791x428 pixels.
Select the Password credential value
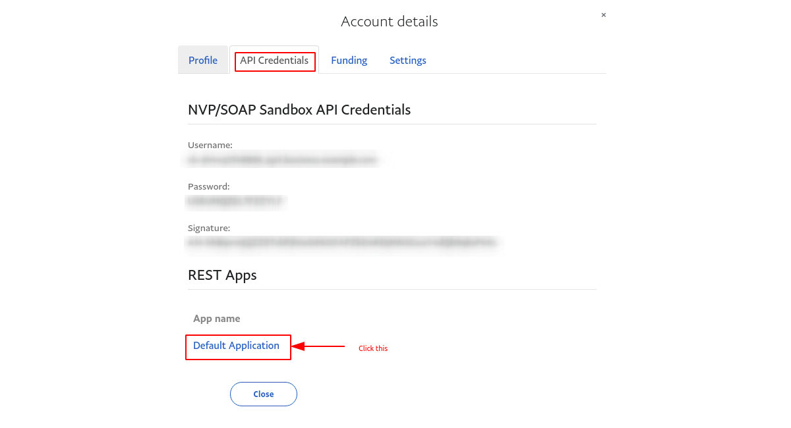(235, 201)
